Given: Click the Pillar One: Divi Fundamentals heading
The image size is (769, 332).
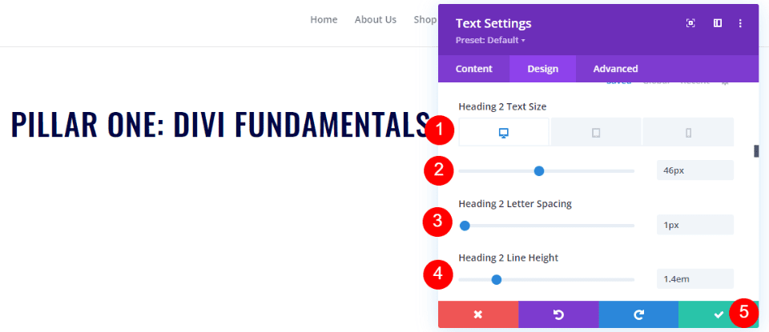Looking at the screenshot, I should point(219,124).
